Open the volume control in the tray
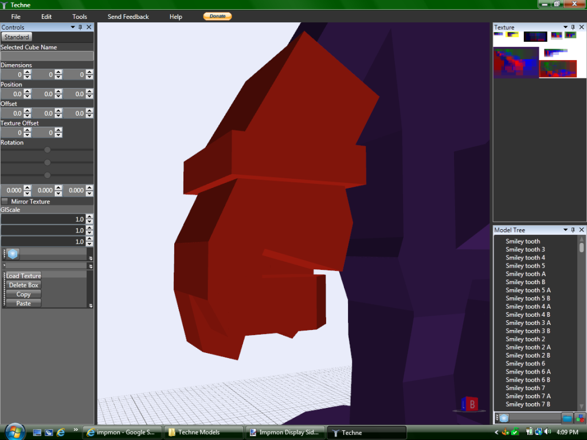Screen dimensions: 587x440 click(547, 432)
